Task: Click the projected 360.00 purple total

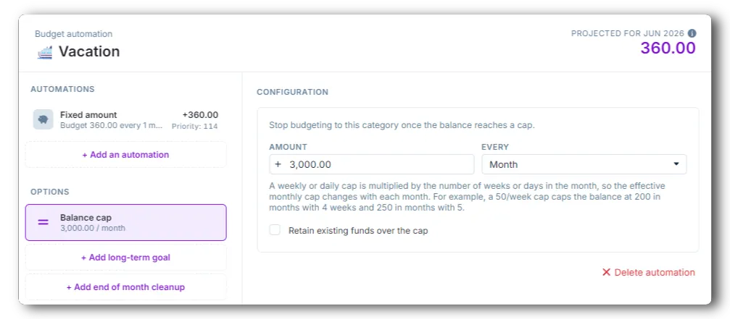Action: 668,48
